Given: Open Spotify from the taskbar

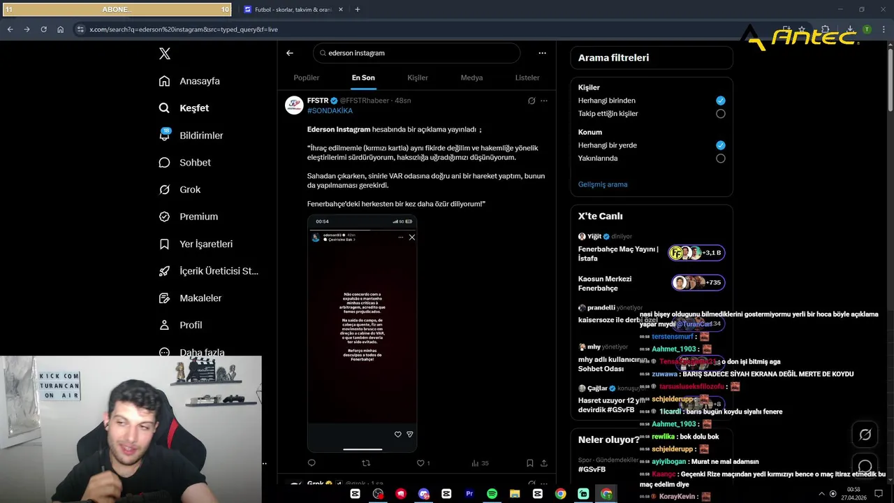Looking at the screenshot, I should (492, 494).
